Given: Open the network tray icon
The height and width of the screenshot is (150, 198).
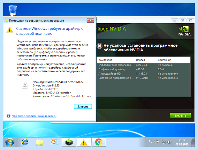Looking at the screenshot, I should pos(164,142).
